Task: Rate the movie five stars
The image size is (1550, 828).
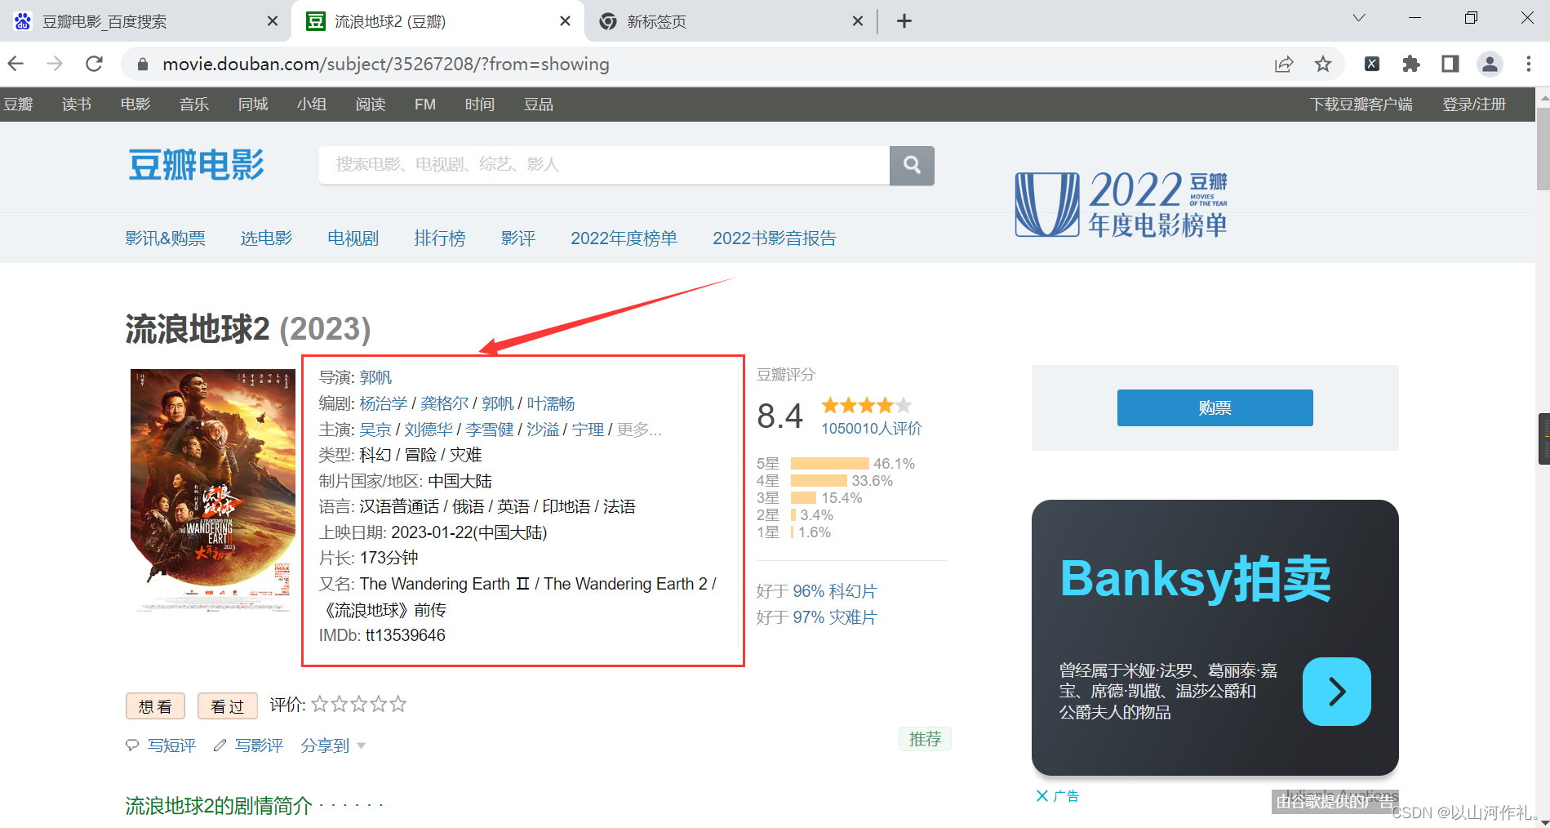Action: pos(397,704)
